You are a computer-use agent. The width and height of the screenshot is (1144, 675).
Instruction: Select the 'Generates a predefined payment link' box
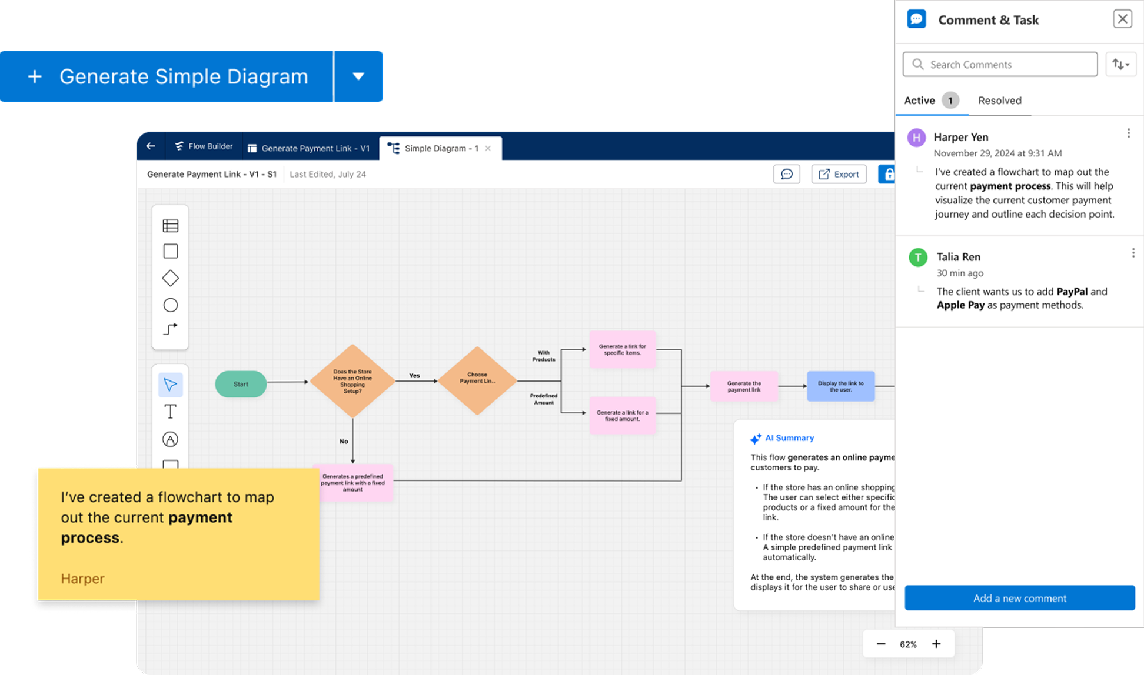pyautogui.click(x=357, y=483)
